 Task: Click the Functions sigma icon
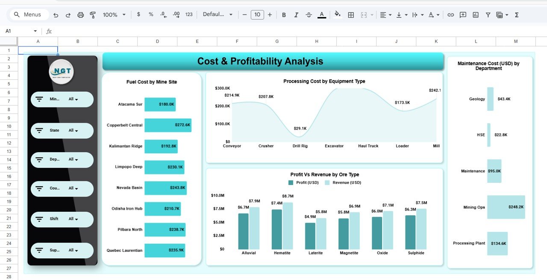pyautogui.click(x=517, y=15)
